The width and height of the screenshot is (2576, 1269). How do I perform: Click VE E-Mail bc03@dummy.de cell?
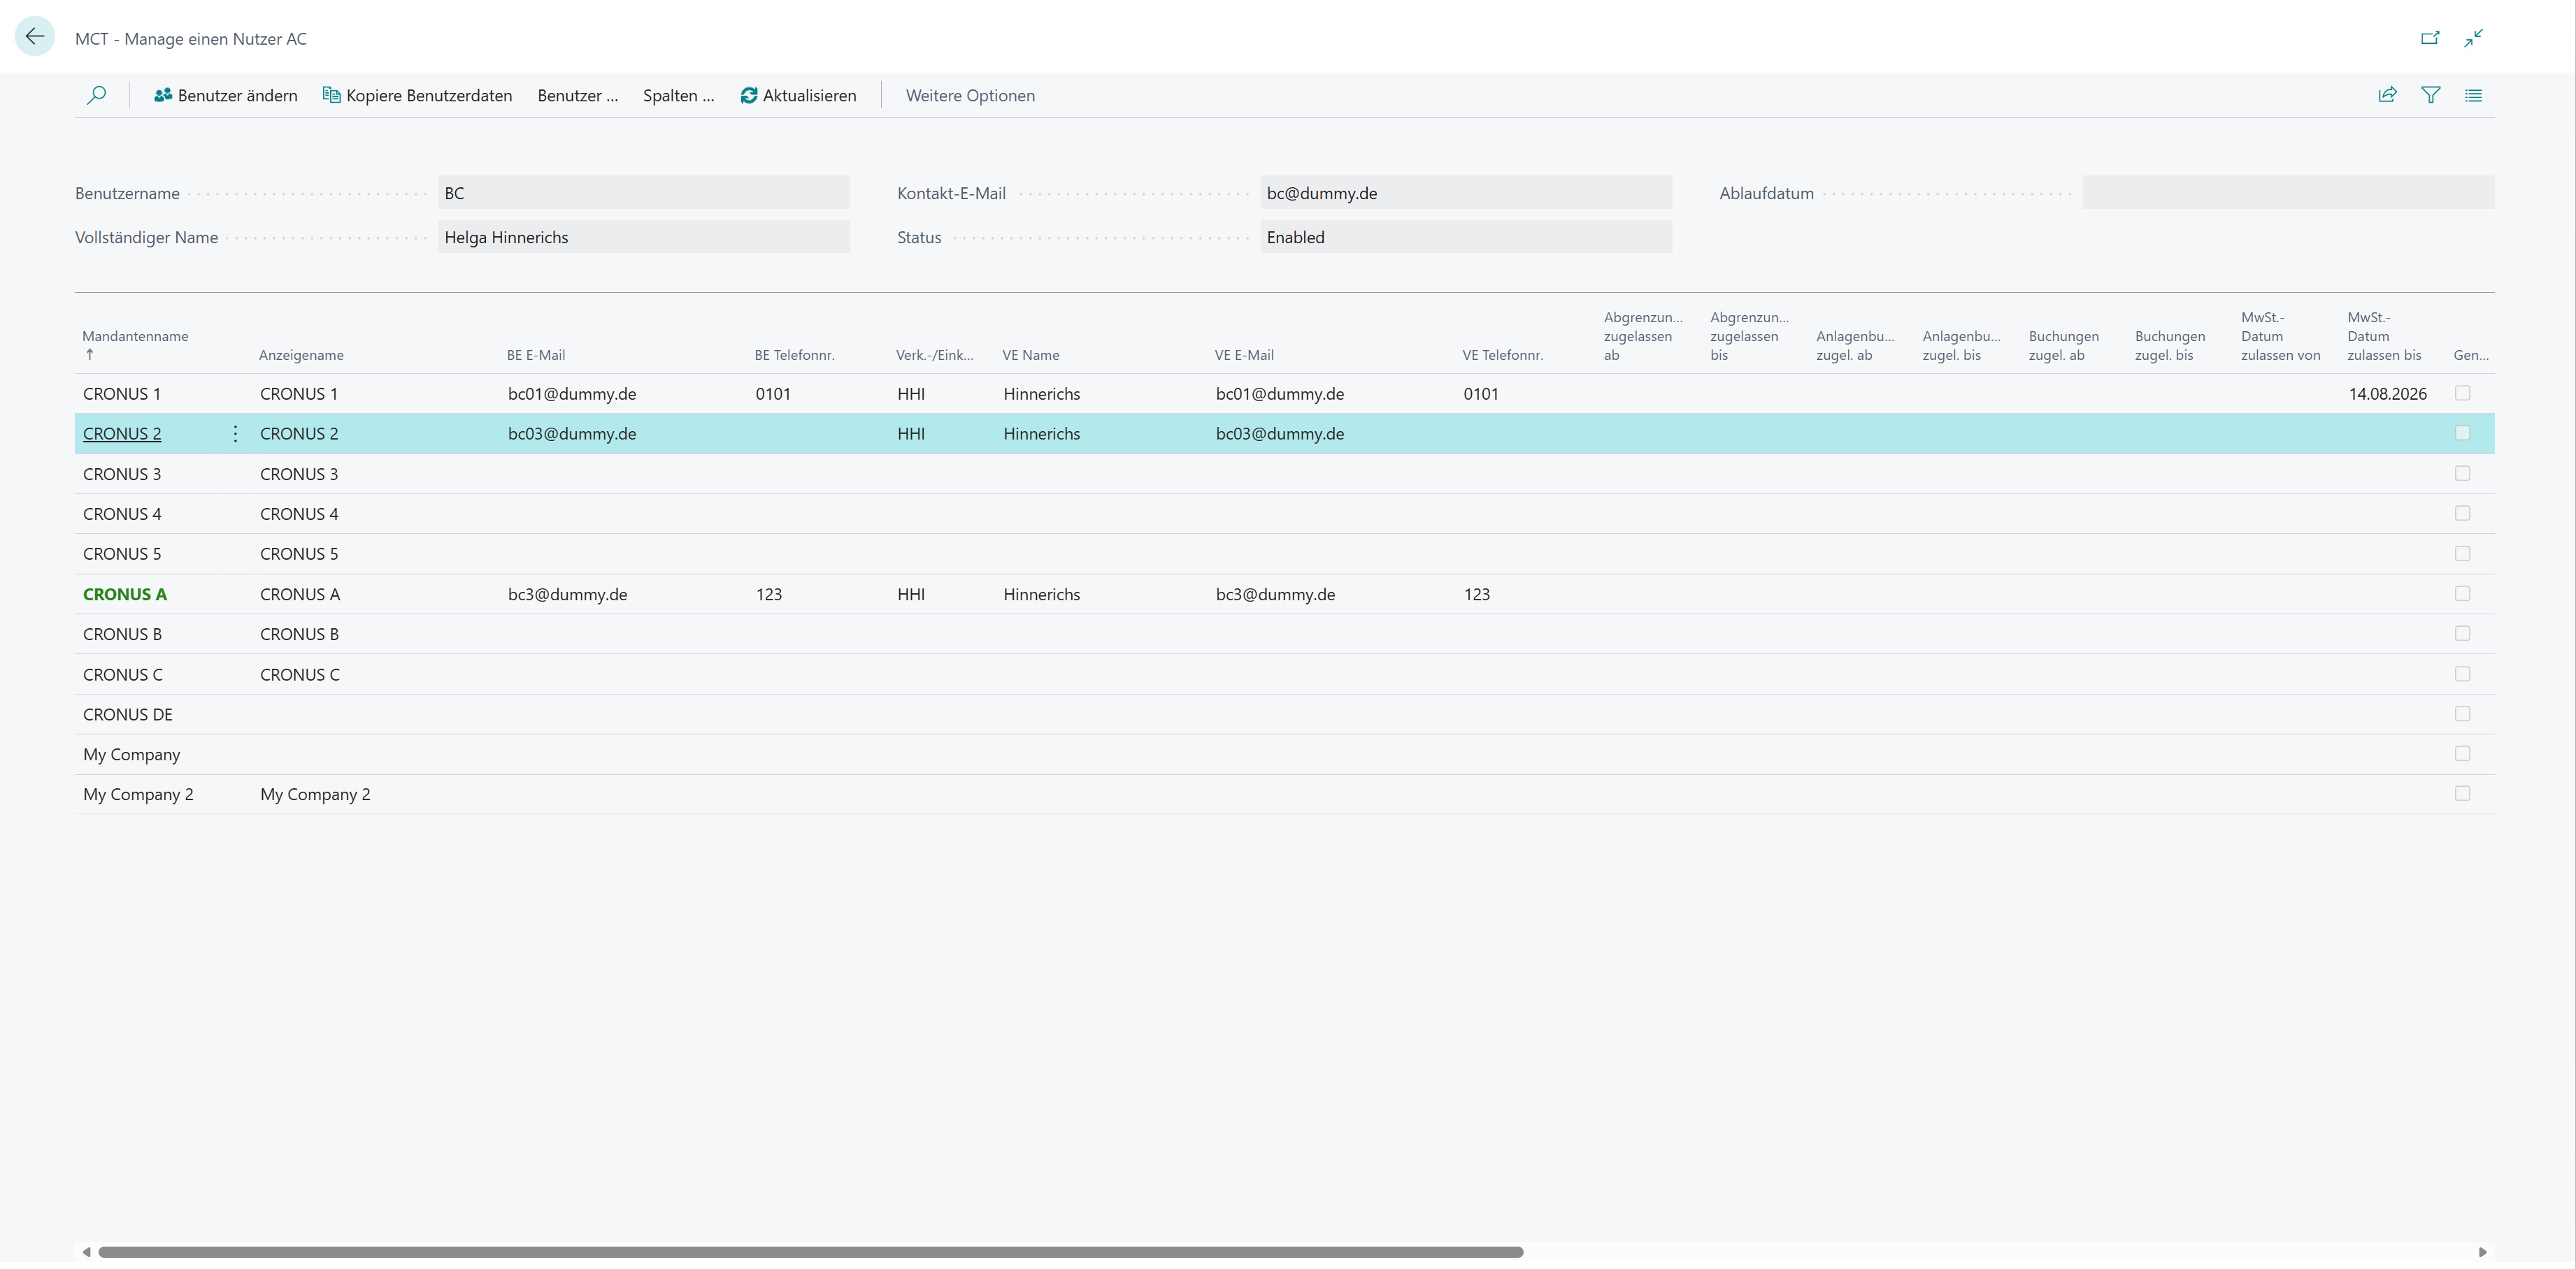coord(1280,434)
